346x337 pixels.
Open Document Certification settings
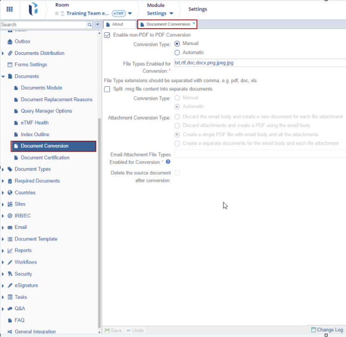(45, 158)
